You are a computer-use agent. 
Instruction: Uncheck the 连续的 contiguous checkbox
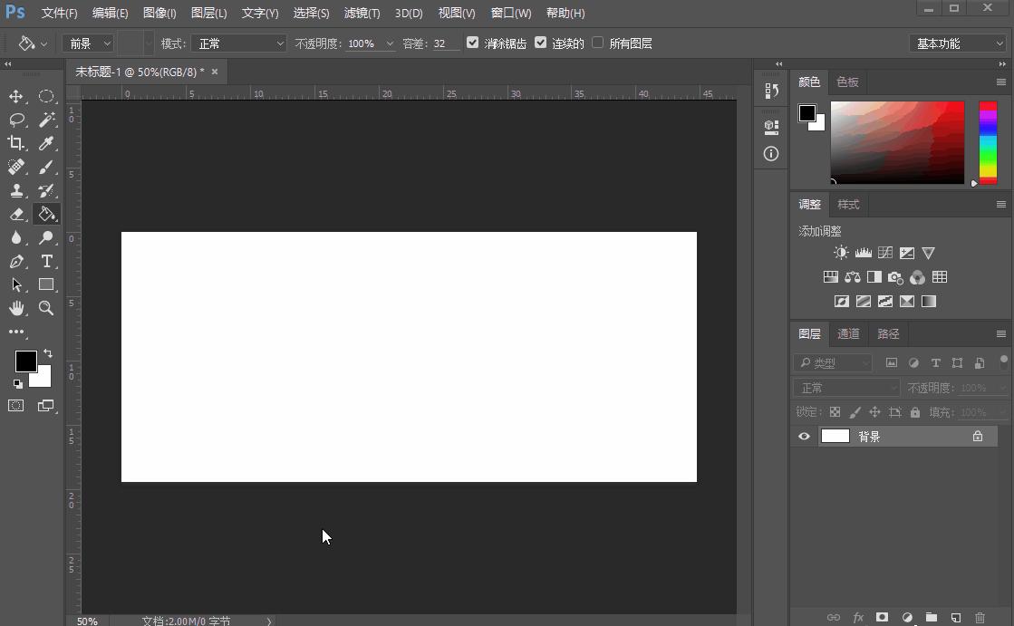[541, 43]
